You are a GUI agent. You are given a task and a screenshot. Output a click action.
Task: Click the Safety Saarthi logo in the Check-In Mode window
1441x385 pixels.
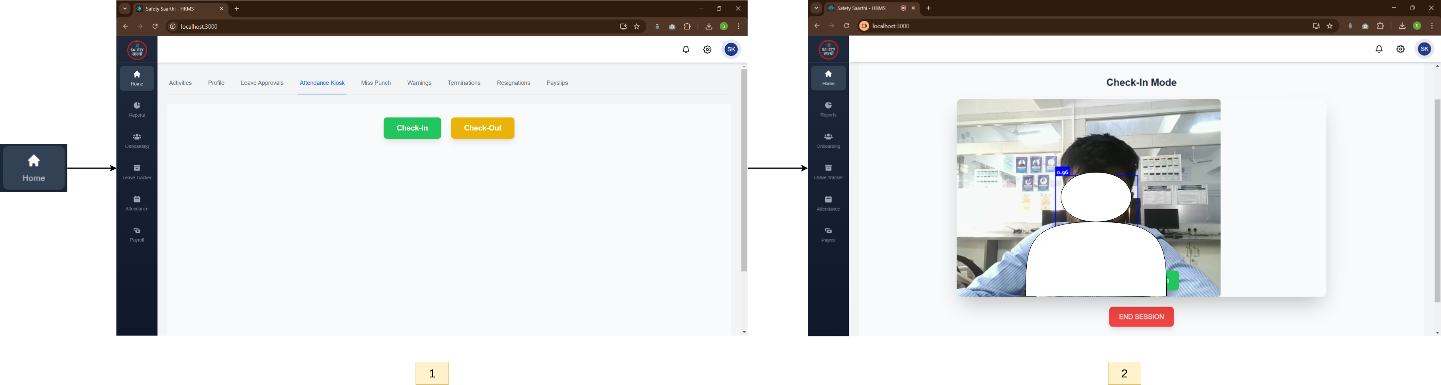point(828,50)
